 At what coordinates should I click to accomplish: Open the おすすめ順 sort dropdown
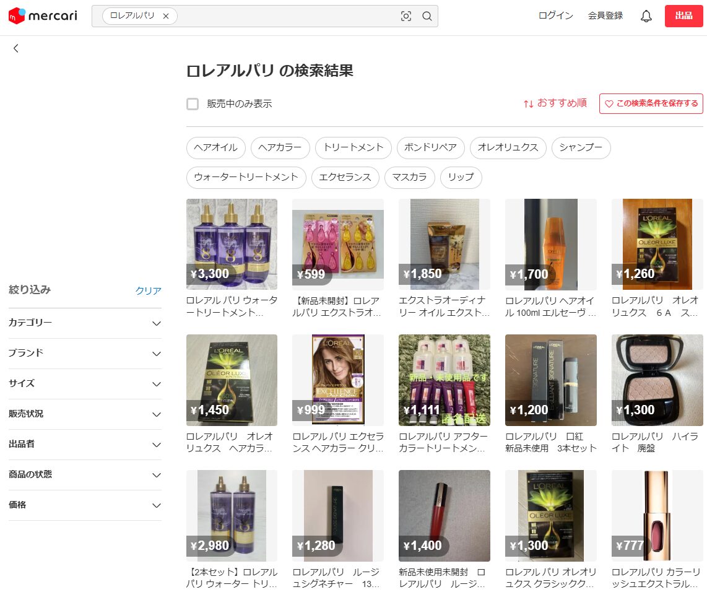coord(555,103)
